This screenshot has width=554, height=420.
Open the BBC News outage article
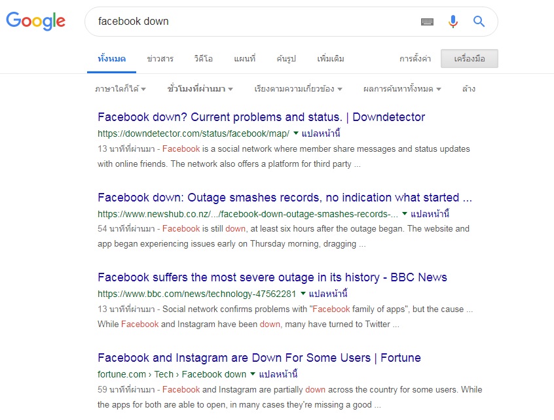click(272, 277)
